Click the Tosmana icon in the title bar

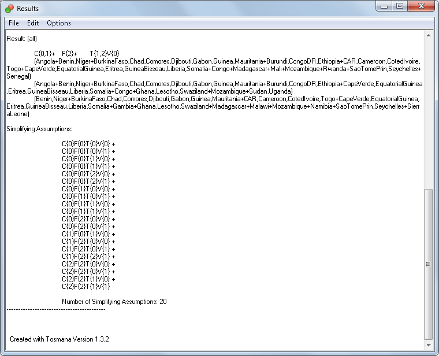9,8
